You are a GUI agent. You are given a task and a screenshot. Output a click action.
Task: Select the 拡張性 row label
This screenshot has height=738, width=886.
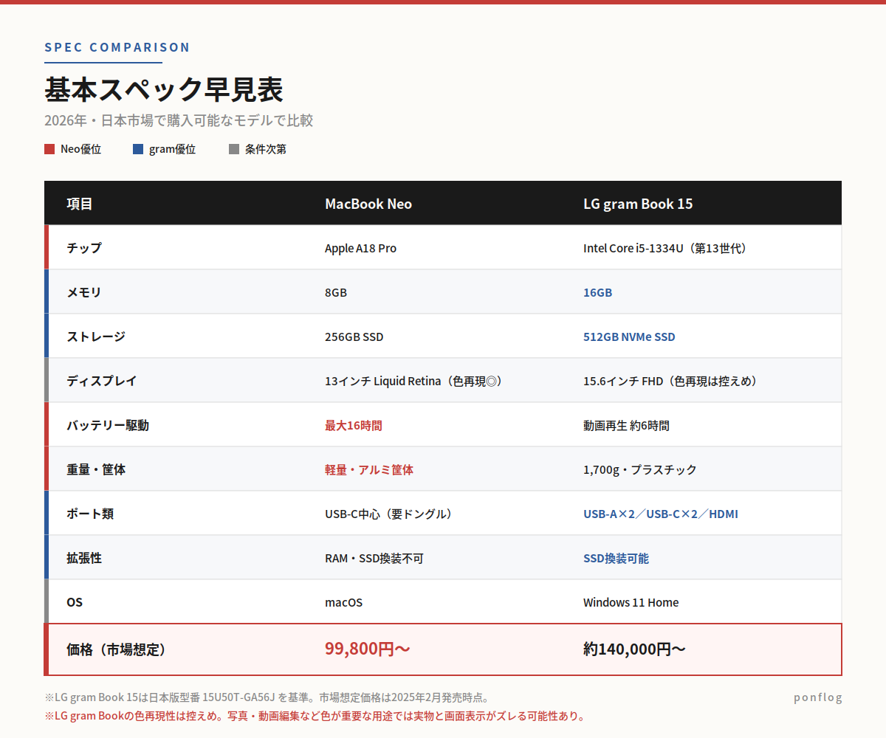[84, 558]
